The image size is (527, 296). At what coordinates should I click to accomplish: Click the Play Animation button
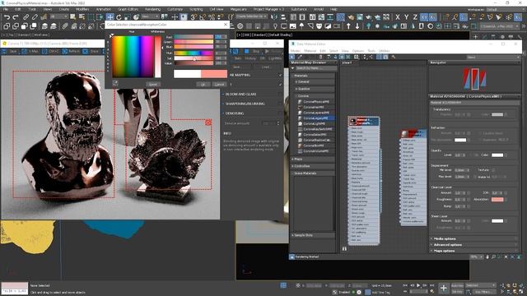click(418, 285)
